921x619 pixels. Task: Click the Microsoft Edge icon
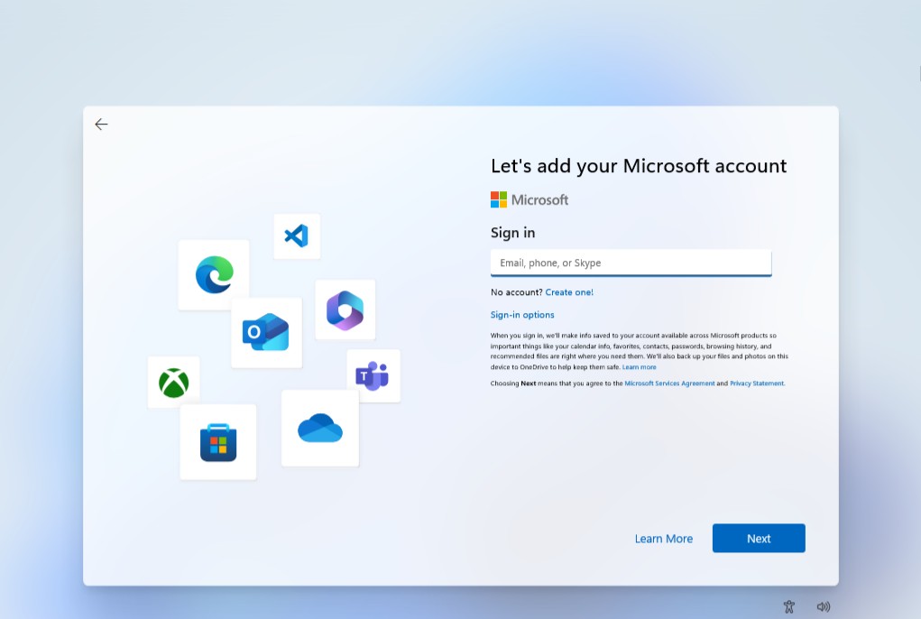(x=214, y=274)
